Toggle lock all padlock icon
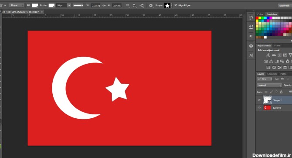Image resolution: width=292 pixels, height=158 pixels. [x=281, y=92]
